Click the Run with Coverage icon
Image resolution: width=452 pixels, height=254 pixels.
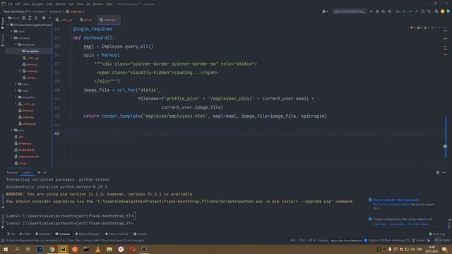click(x=383, y=11)
